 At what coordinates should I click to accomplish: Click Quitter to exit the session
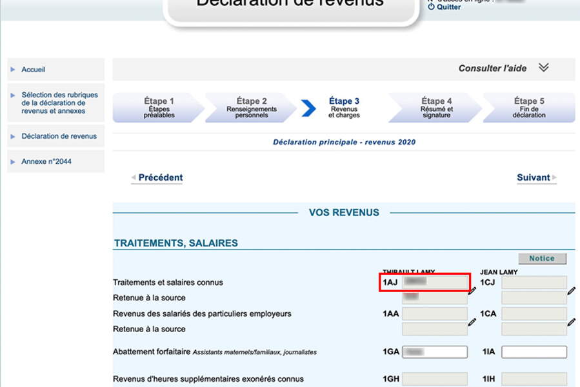pos(450,7)
